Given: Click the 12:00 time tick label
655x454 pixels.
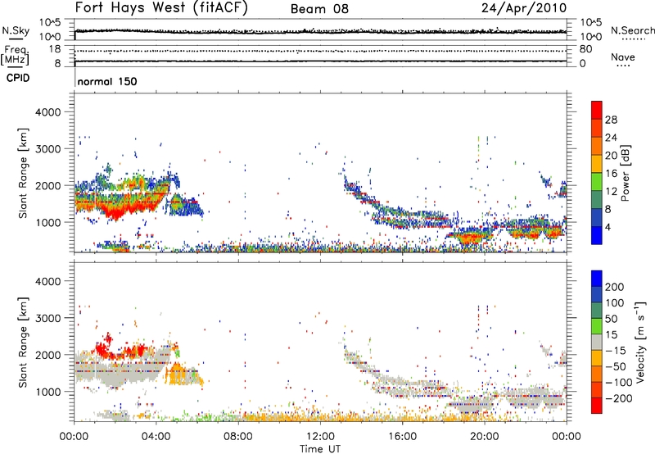Looking at the screenshot, I should click(320, 437).
